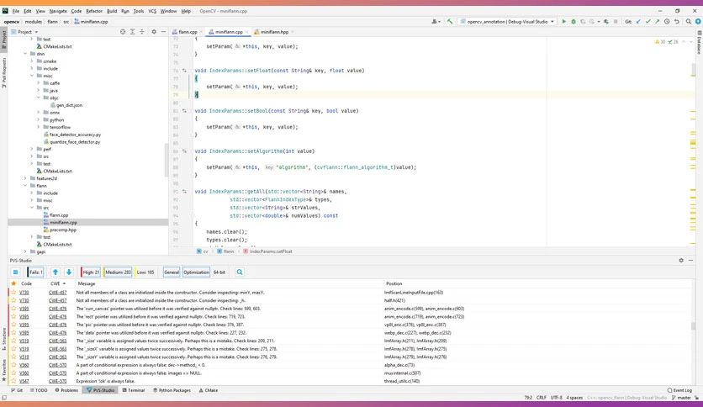This screenshot has width=703, height=407.
Task: Open the Python Packages tool tab
Action: [x=172, y=390]
